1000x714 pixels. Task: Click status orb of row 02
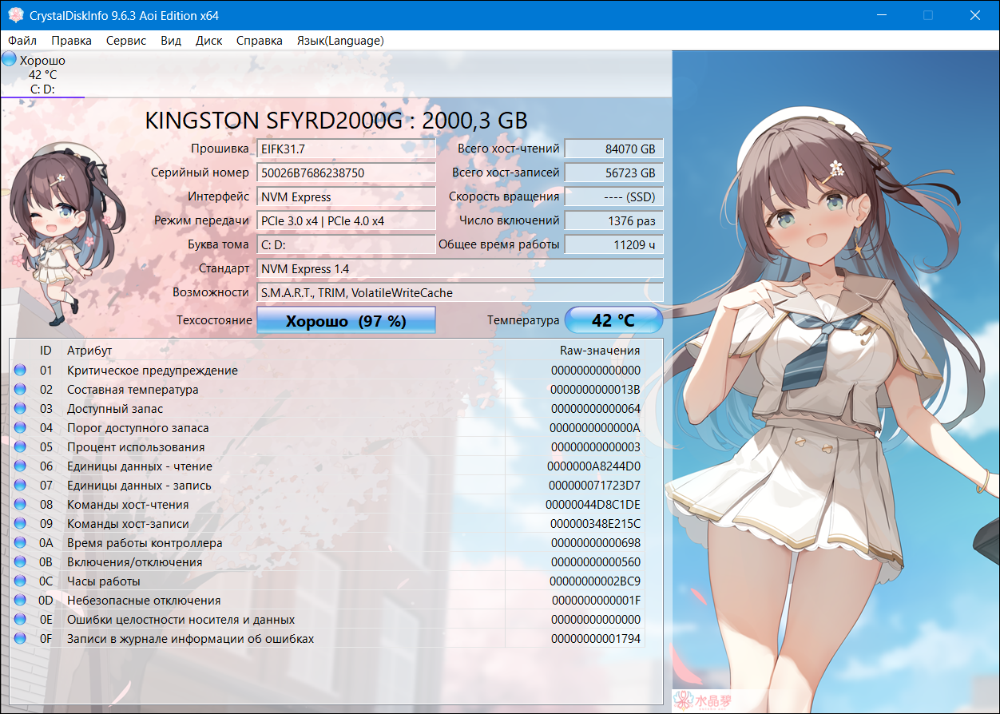click(x=20, y=389)
